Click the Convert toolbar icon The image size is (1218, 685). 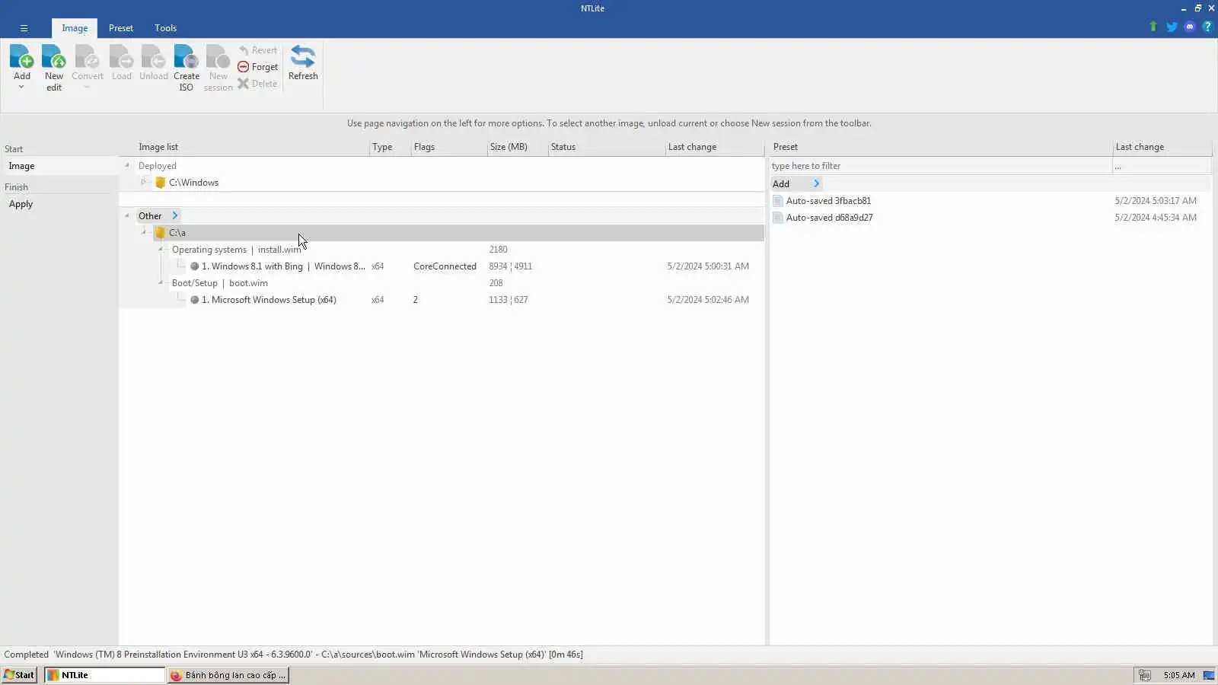pyautogui.click(x=87, y=56)
